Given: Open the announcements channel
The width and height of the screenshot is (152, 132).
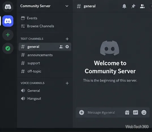Looking at the screenshot, I should point(45,55).
